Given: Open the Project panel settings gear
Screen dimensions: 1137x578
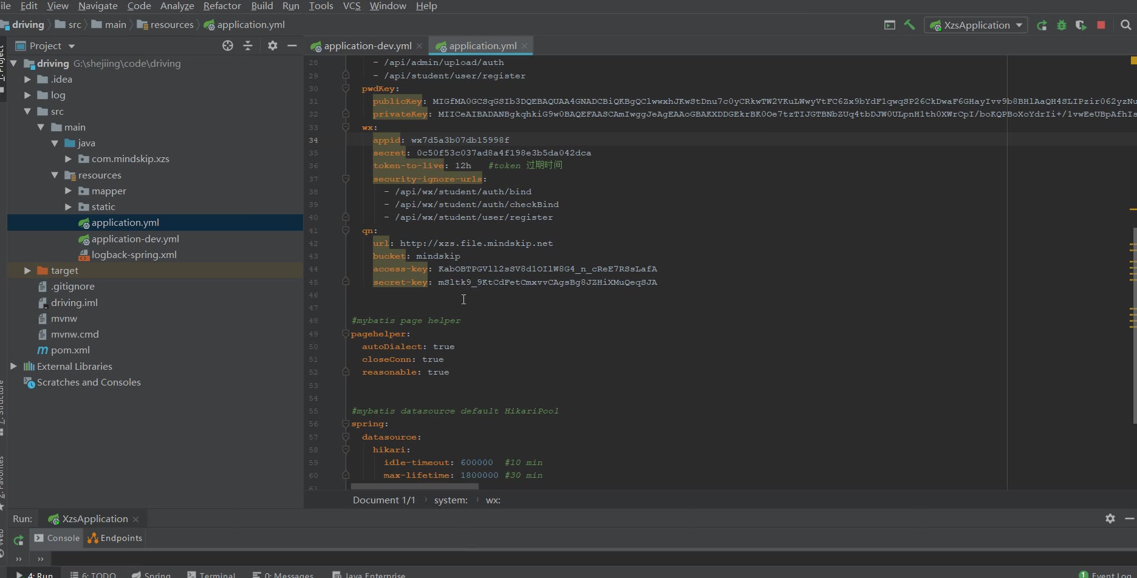Looking at the screenshot, I should pyautogui.click(x=273, y=46).
